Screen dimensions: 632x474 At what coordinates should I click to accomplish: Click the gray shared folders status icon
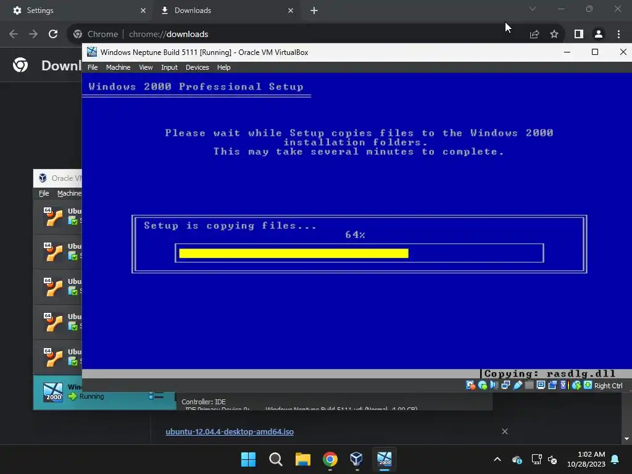529,385
